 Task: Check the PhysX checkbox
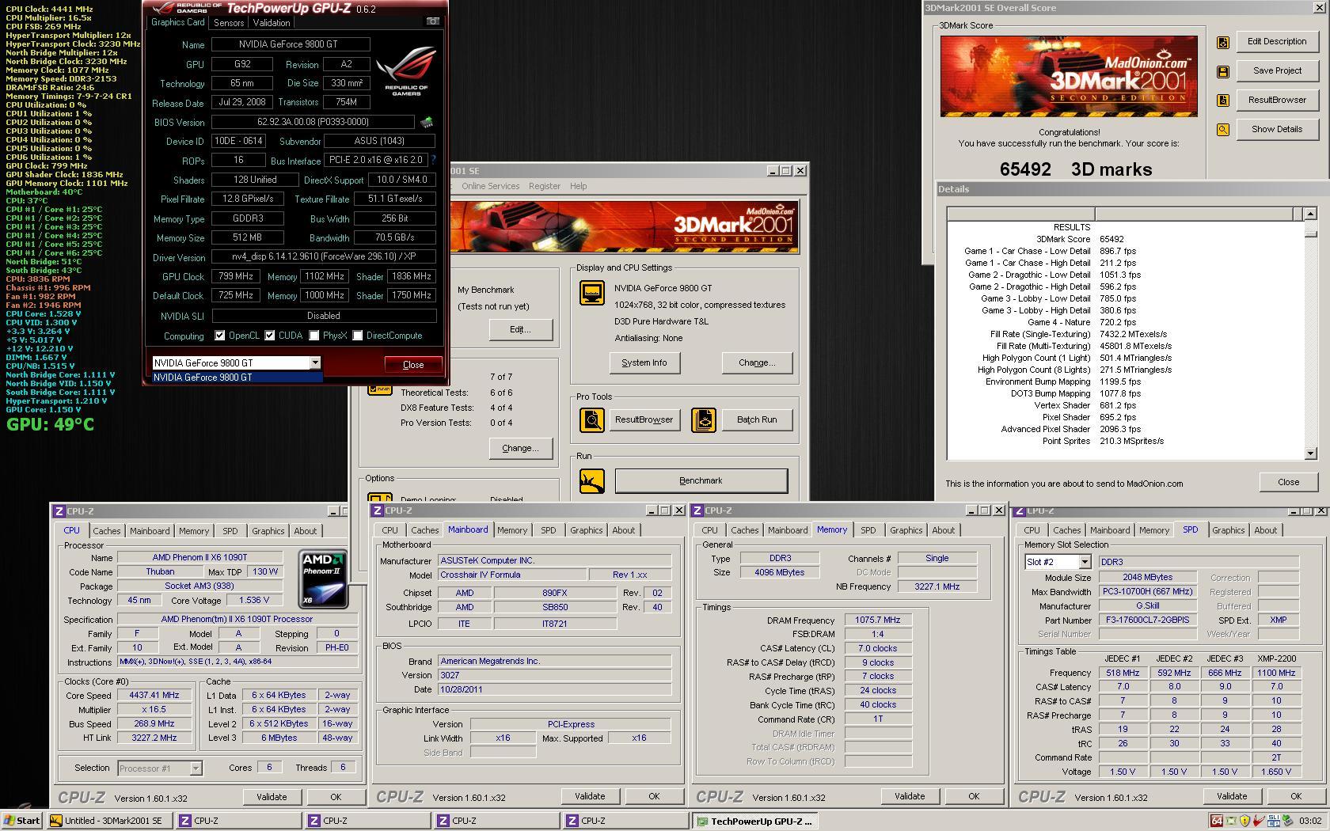coord(314,336)
